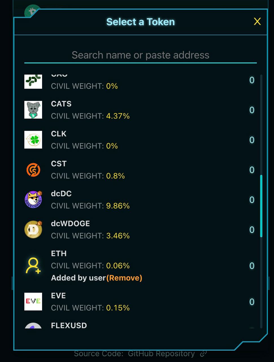Select the CATS token cat icon

coord(33,110)
